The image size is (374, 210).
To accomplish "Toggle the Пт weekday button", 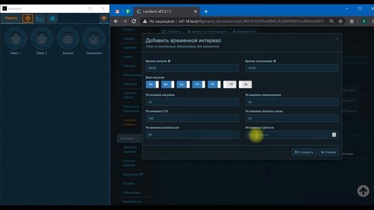I will [214, 84].
